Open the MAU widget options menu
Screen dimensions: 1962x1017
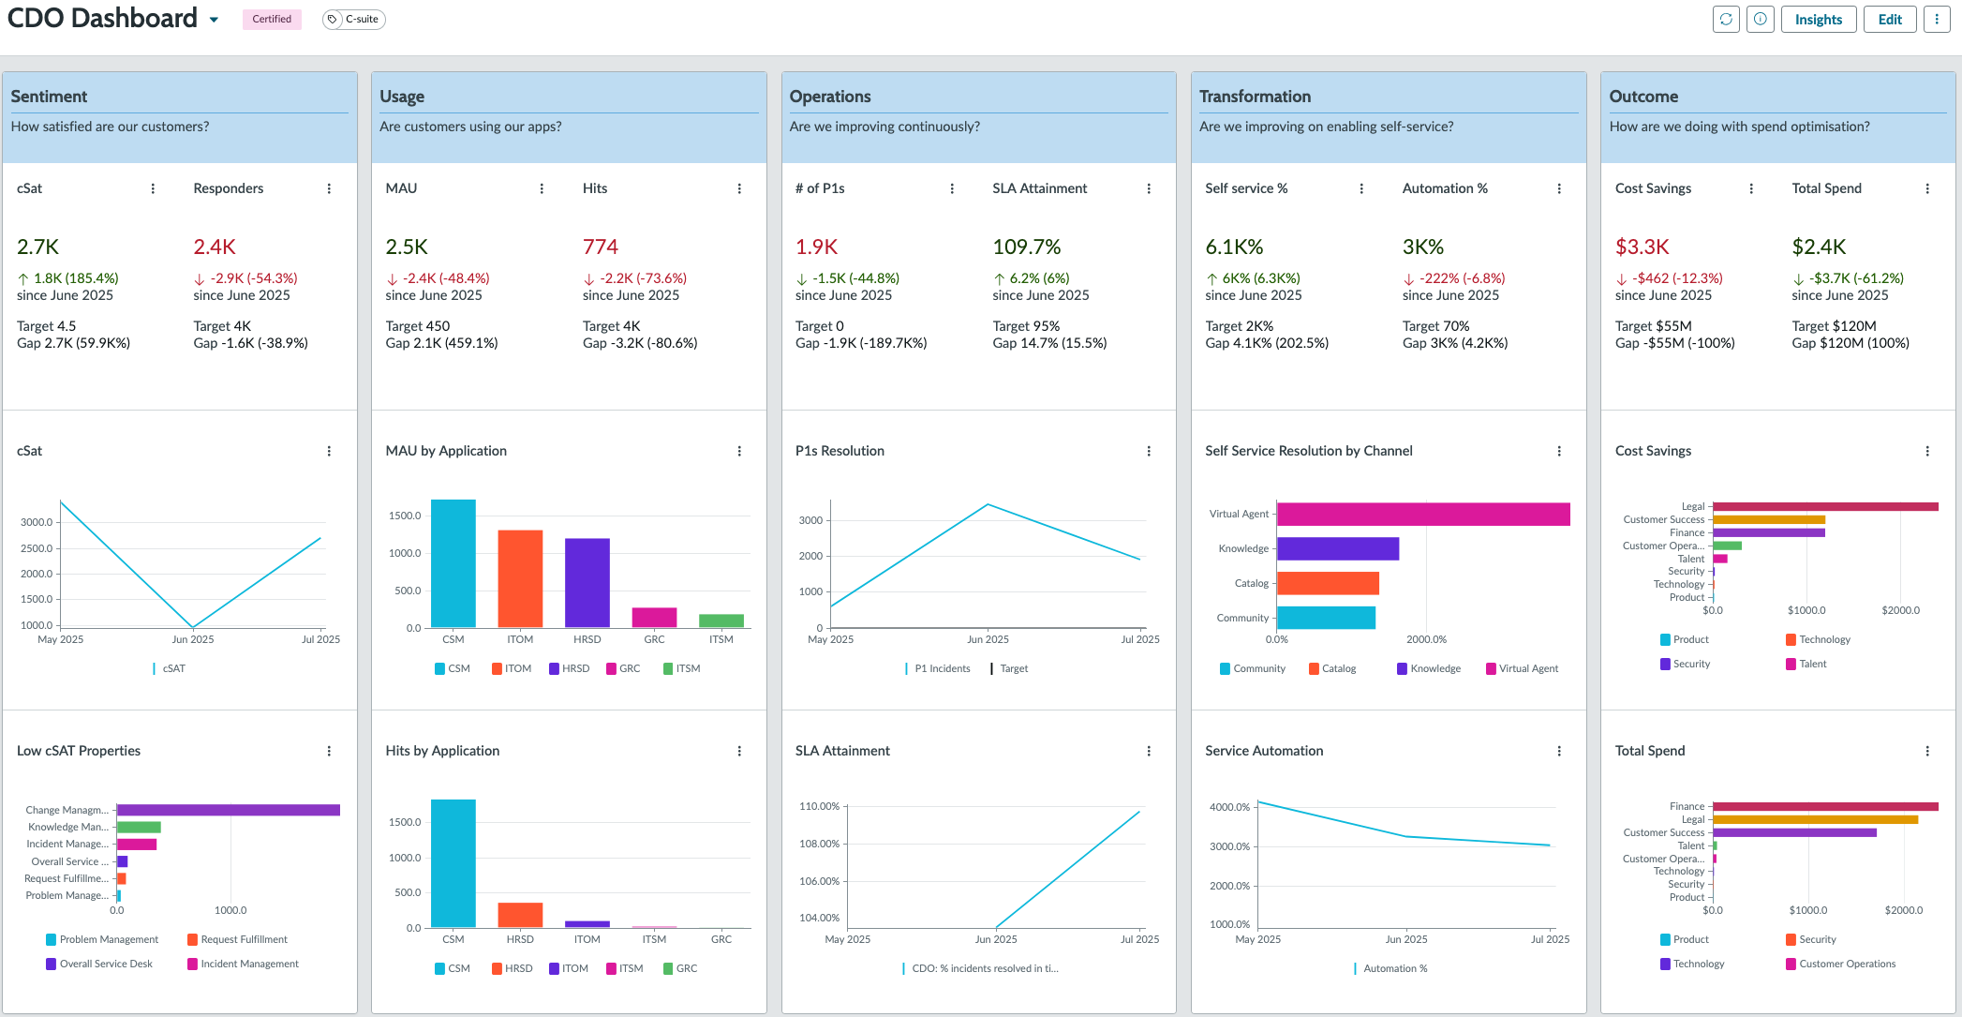coord(542,188)
